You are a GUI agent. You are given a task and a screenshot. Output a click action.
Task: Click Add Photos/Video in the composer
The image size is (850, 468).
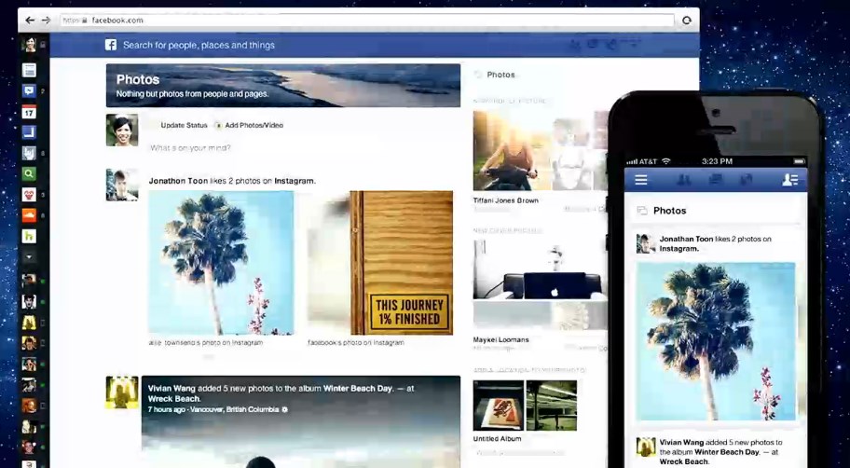(x=254, y=125)
